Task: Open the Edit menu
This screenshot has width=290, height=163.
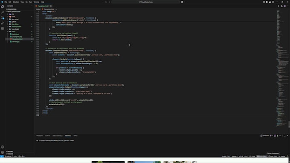Action: tap(10, 2)
